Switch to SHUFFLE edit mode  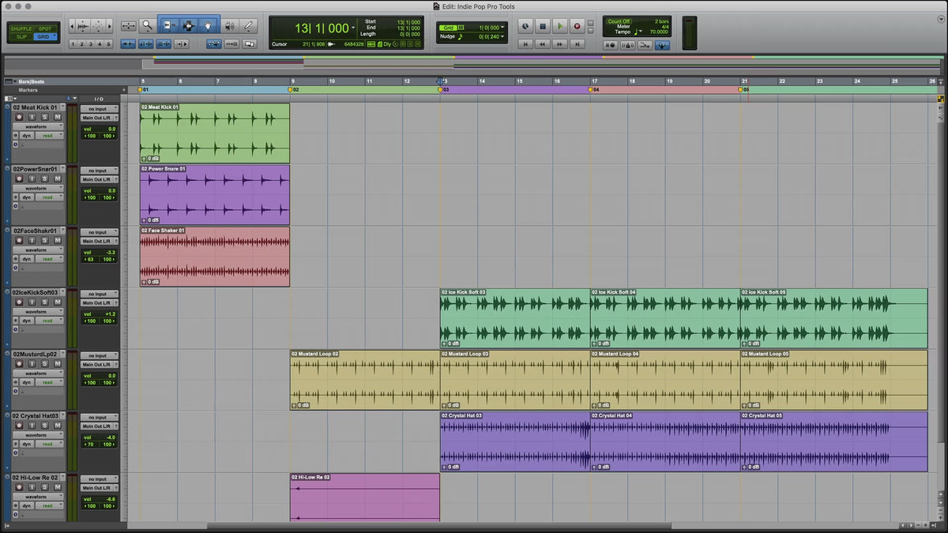[x=21, y=28]
